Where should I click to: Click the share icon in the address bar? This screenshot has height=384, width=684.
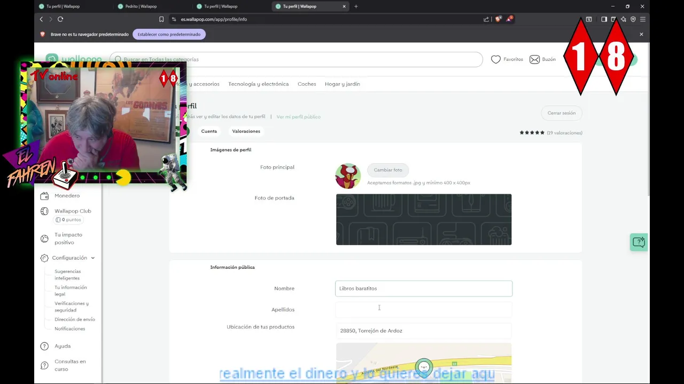[x=486, y=19]
